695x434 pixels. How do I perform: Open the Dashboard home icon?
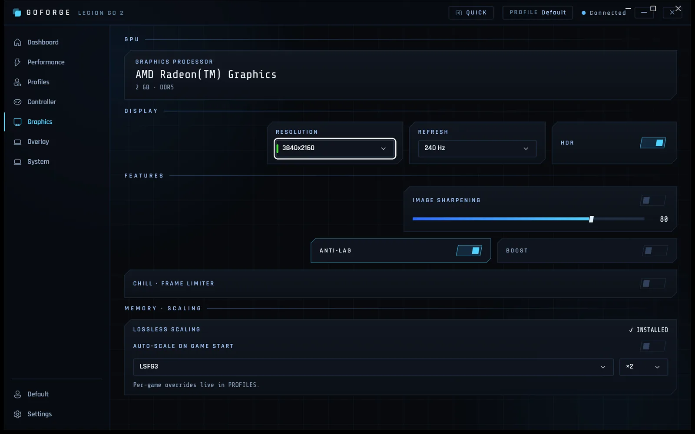pos(17,42)
